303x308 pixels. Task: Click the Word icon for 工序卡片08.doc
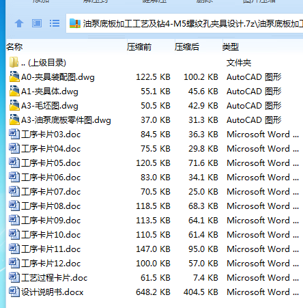[x=14, y=206]
